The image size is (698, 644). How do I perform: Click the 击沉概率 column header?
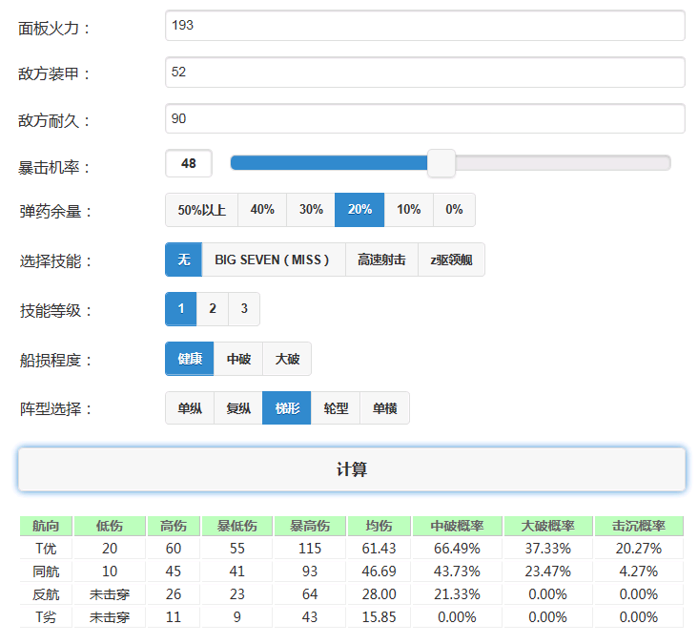(x=639, y=526)
